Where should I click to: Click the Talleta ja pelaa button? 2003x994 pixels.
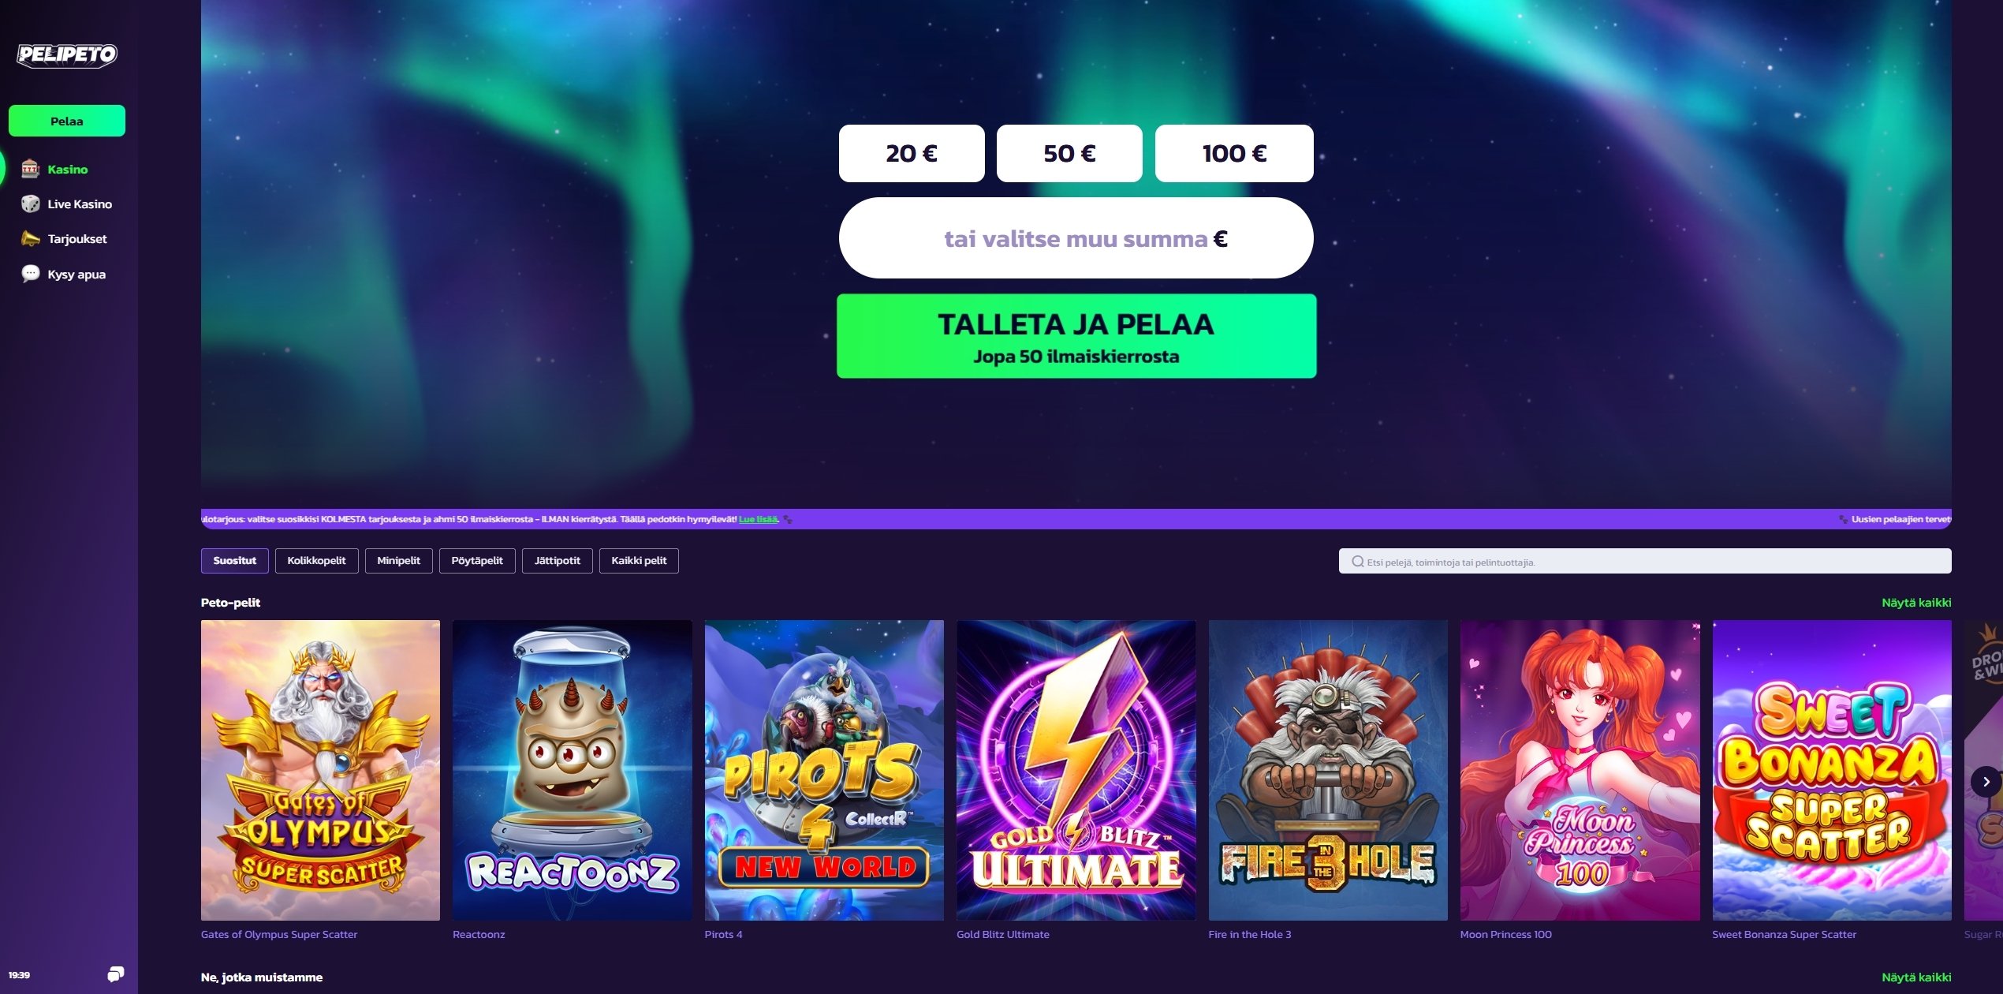[x=1076, y=336]
